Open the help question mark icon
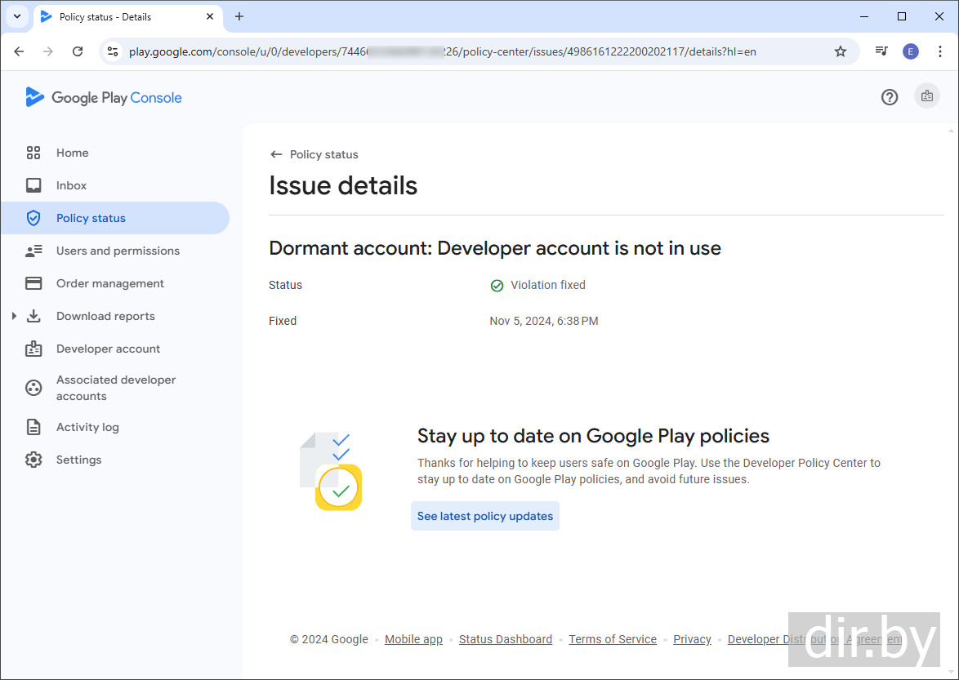 [x=890, y=97]
